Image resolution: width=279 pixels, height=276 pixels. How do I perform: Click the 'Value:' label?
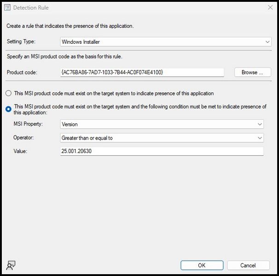click(x=20, y=151)
